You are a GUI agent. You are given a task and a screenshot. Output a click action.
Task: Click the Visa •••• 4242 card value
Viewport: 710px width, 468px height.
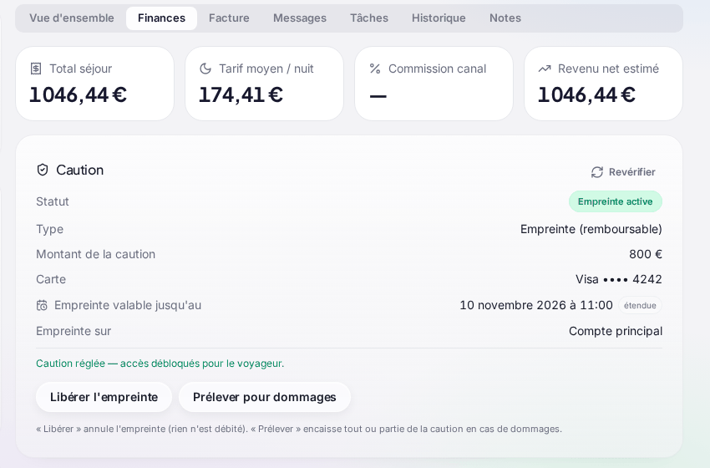[x=618, y=279]
